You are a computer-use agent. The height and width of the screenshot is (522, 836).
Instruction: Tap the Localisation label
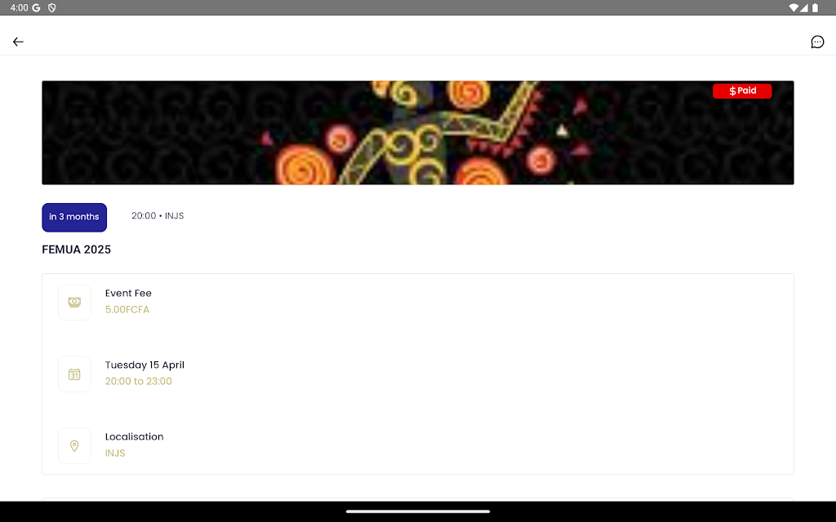(x=135, y=437)
